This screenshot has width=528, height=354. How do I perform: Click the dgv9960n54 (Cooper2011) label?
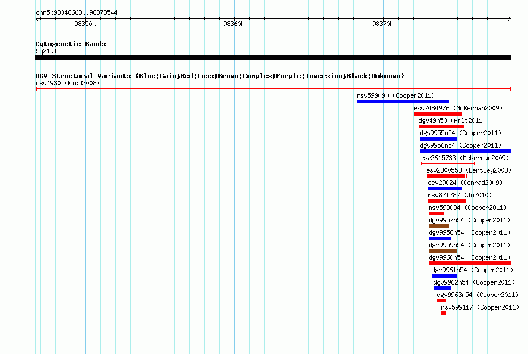tap(469, 257)
